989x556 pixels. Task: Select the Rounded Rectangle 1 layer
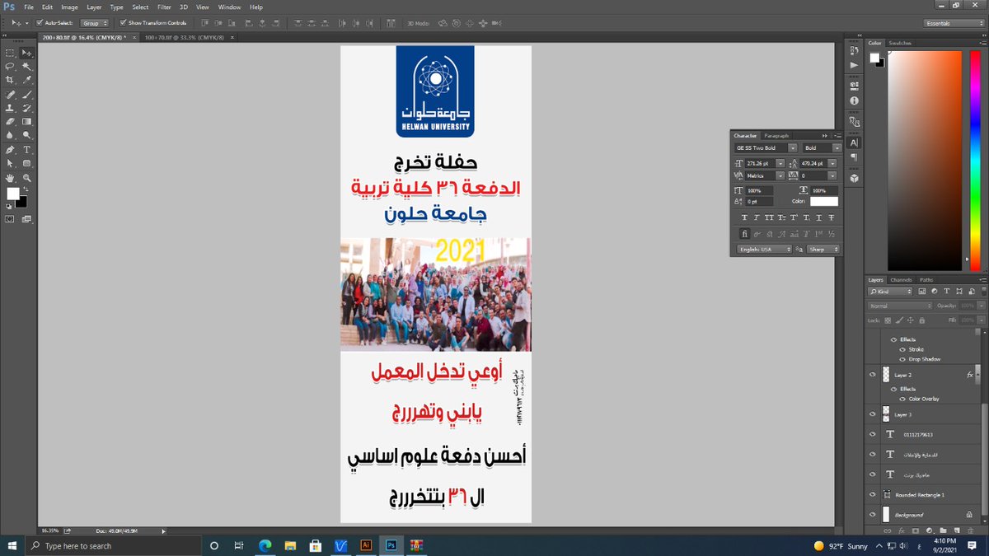(921, 493)
